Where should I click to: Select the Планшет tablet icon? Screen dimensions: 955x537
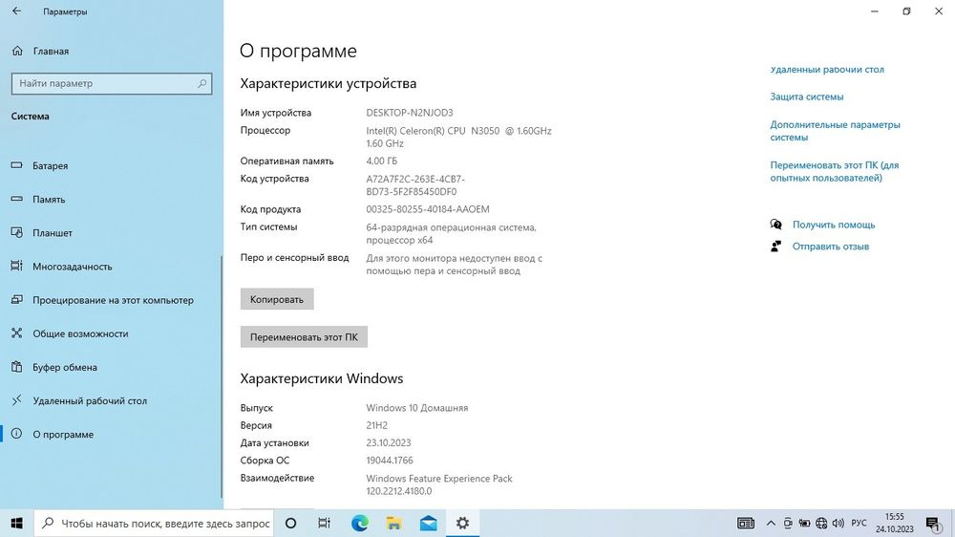(x=17, y=232)
